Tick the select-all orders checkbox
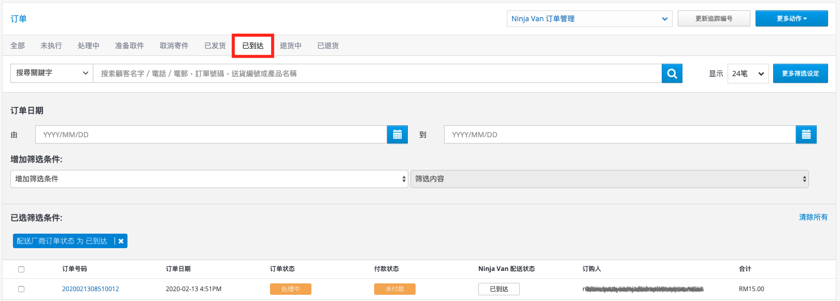This screenshot has height=301, width=840. (21, 269)
